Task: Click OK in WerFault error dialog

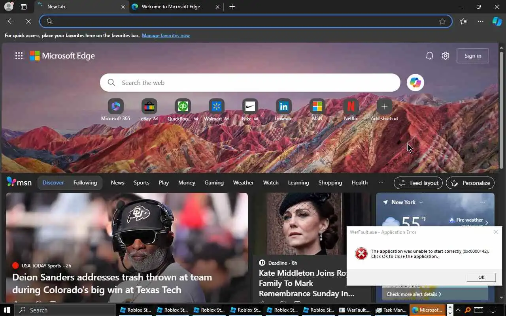Action: pyautogui.click(x=481, y=277)
